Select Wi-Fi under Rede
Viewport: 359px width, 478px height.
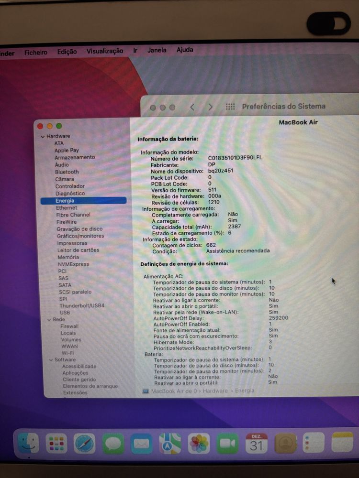coord(68,353)
